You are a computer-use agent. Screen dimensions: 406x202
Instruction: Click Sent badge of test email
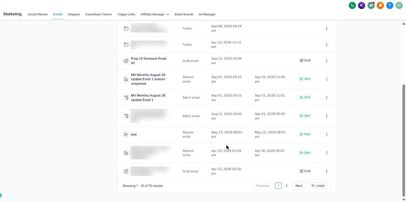click(305, 134)
